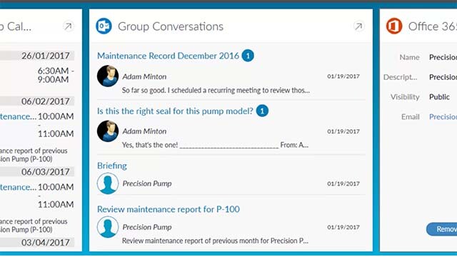Open the calendar event on 06/03/2017
This screenshot has height=257, width=457.
point(18,187)
